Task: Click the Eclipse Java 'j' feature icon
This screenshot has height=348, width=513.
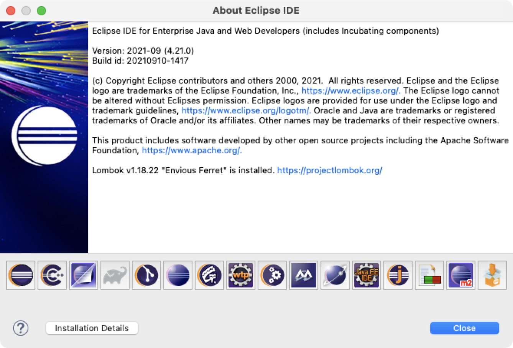Action: [x=398, y=275]
